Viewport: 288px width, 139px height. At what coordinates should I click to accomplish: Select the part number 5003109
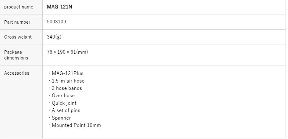coord(56,22)
